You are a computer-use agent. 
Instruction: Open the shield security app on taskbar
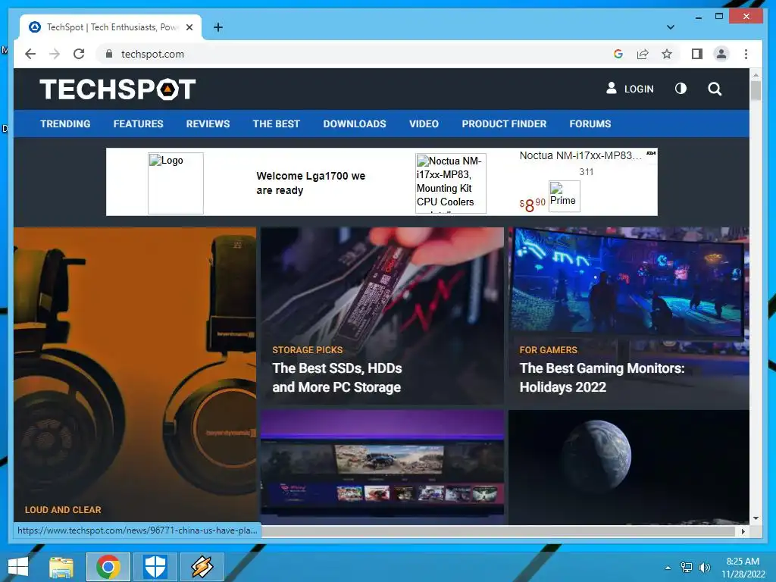pyautogui.click(x=155, y=567)
